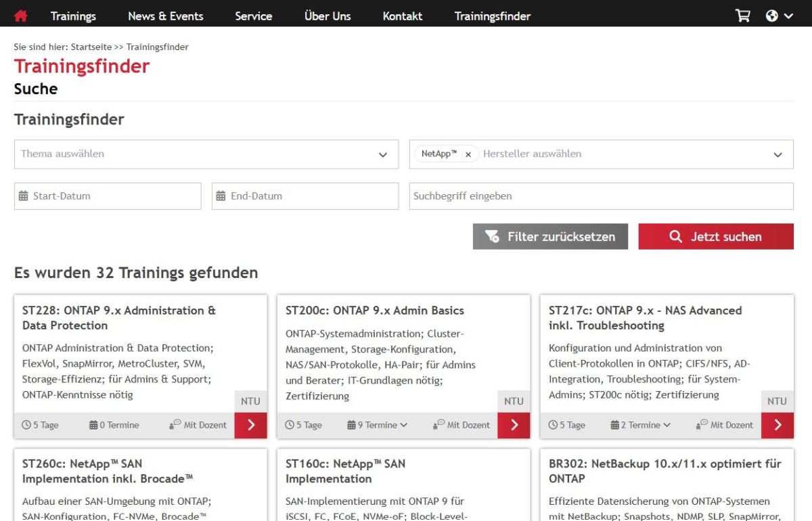Open the News & Events menu
812x521 pixels.
pos(166,16)
